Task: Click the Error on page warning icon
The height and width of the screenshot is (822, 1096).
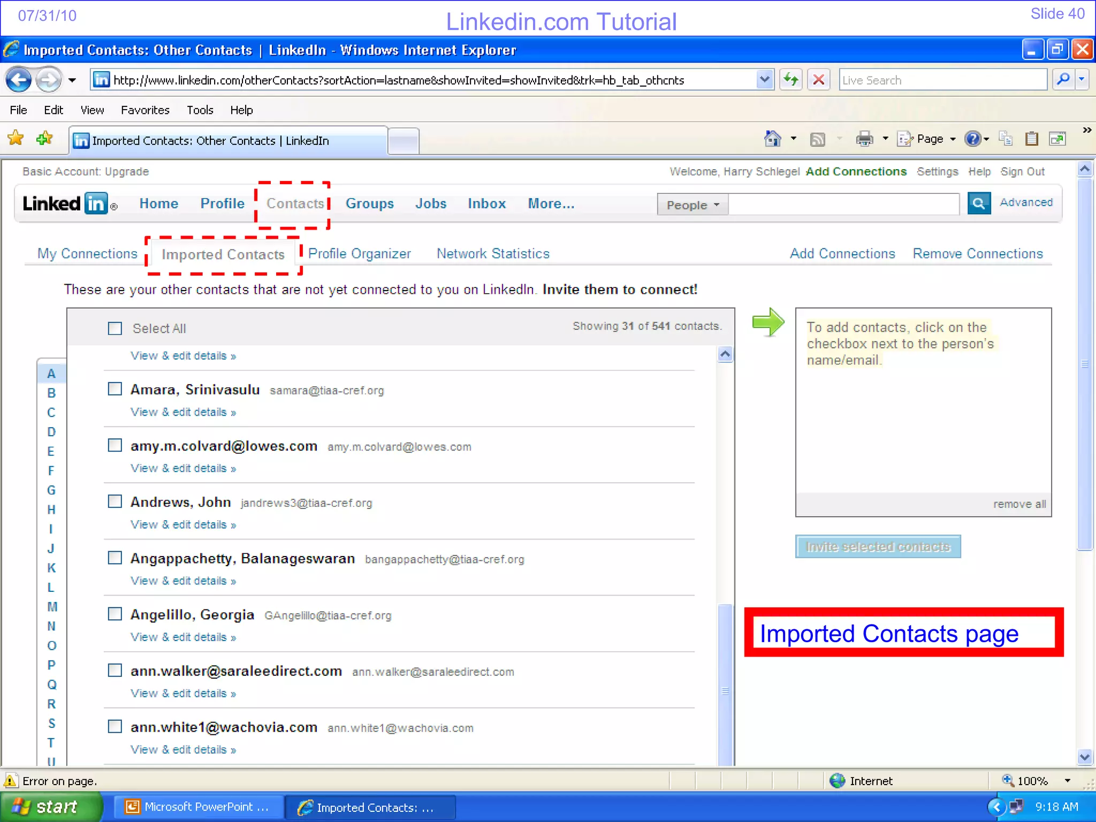Action: [x=10, y=781]
